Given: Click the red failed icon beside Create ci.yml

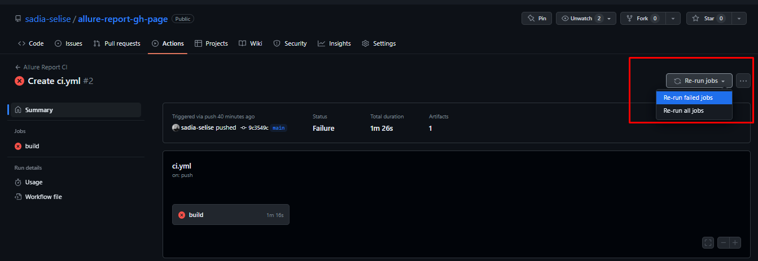Looking at the screenshot, I should pos(19,81).
